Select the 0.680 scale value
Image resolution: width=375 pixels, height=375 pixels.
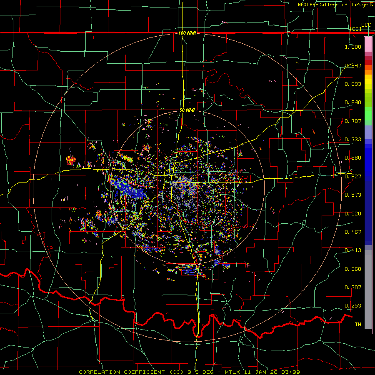[x=353, y=158]
